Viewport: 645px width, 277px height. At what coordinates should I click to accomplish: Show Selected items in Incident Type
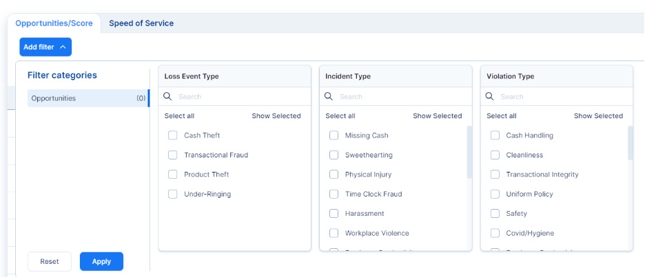[437, 116]
